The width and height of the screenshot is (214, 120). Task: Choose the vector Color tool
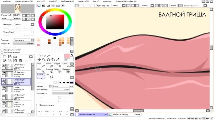tap(66, 65)
